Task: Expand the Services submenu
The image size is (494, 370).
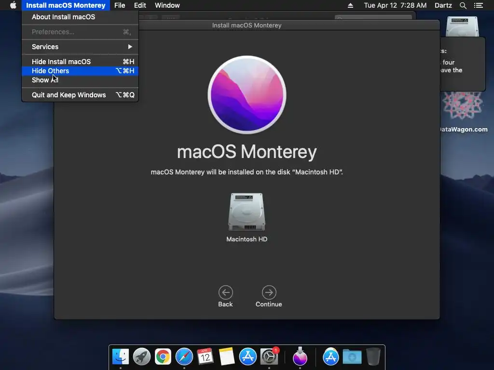Action: pyautogui.click(x=80, y=47)
